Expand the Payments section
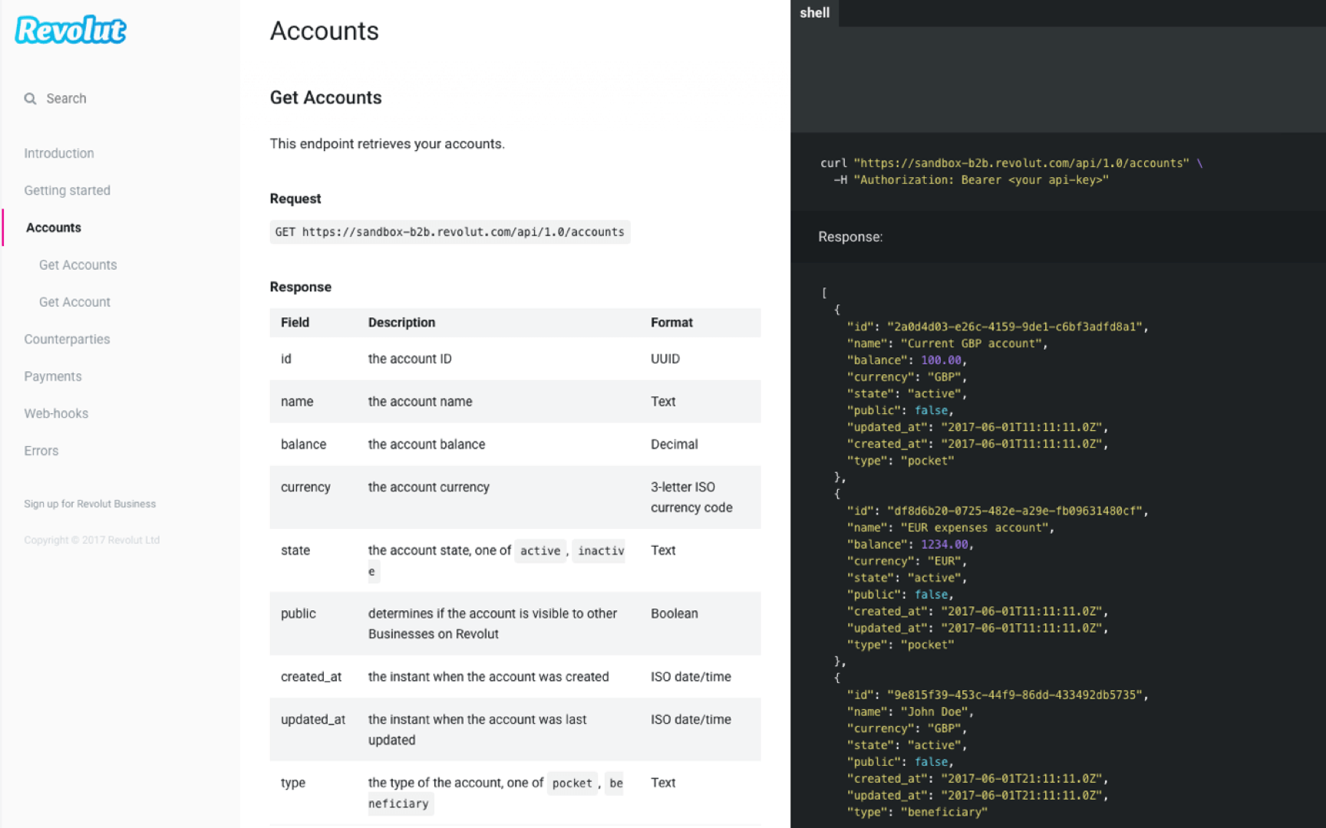Screen dimensions: 1326x828 pos(52,376)
